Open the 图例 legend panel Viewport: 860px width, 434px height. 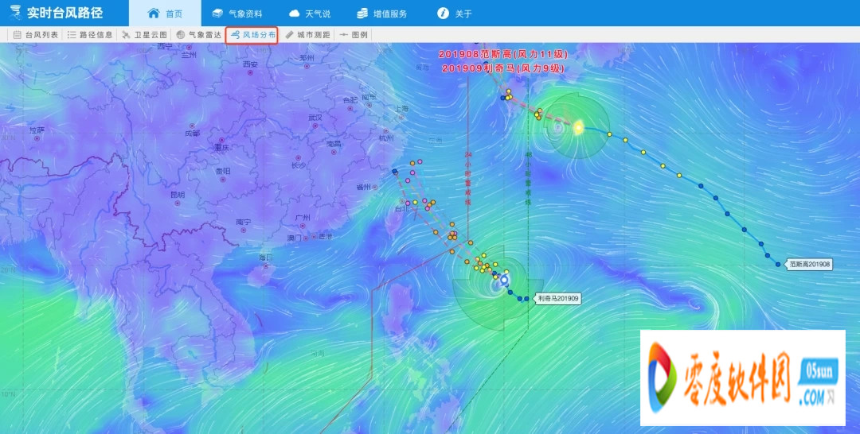pyautogui.click(x=354, y=35)
